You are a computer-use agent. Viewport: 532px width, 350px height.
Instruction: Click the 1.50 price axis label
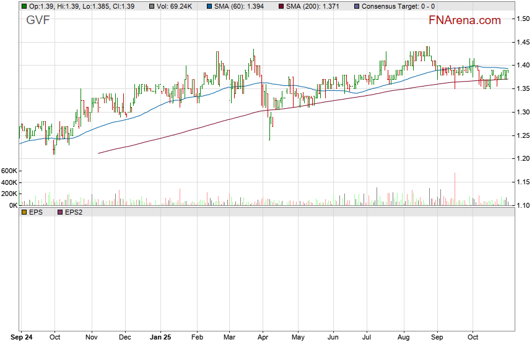pos(522,19)
